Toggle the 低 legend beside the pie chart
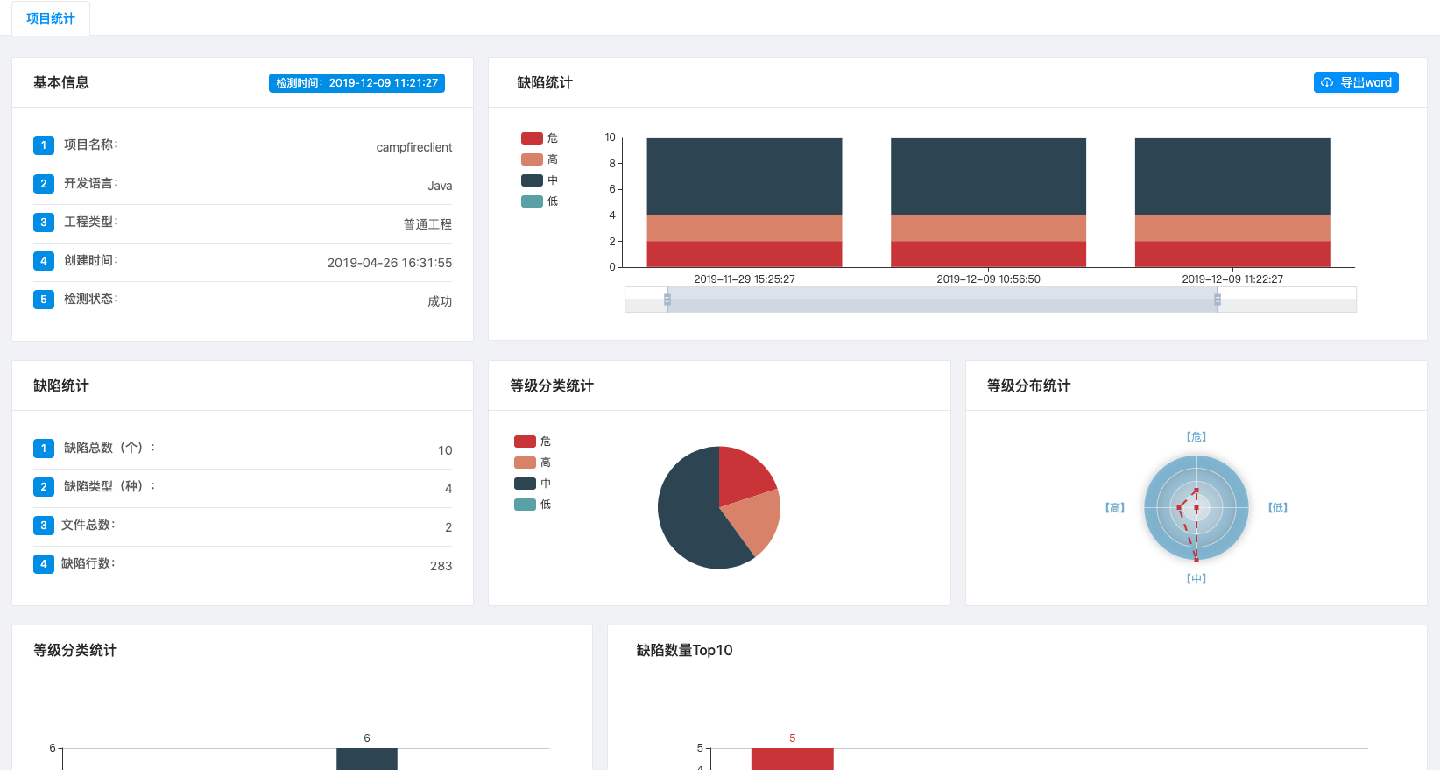 pyautogui.click(x=533, y=505)
